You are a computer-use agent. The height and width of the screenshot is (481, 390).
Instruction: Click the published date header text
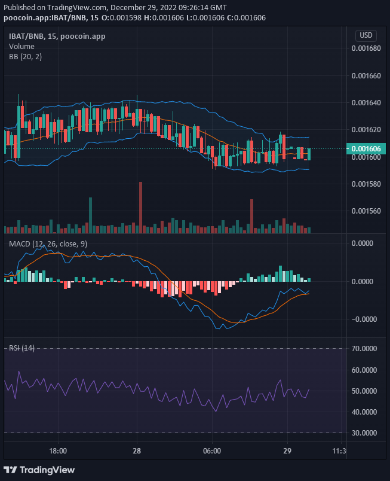click(x=115, y=8)
